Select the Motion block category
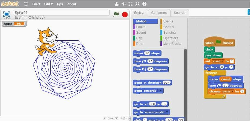The image size is (250, 121). (145, 21)
